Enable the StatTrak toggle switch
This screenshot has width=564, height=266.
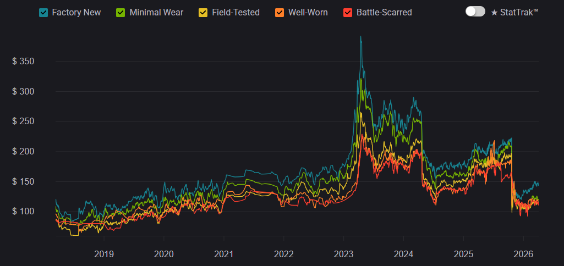click(475, 12)
